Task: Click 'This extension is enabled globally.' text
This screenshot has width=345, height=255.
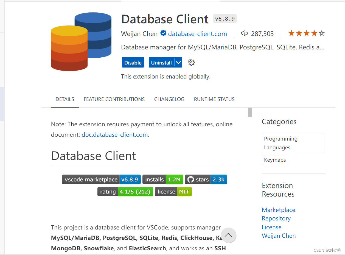Action: (x=166, y=77)
